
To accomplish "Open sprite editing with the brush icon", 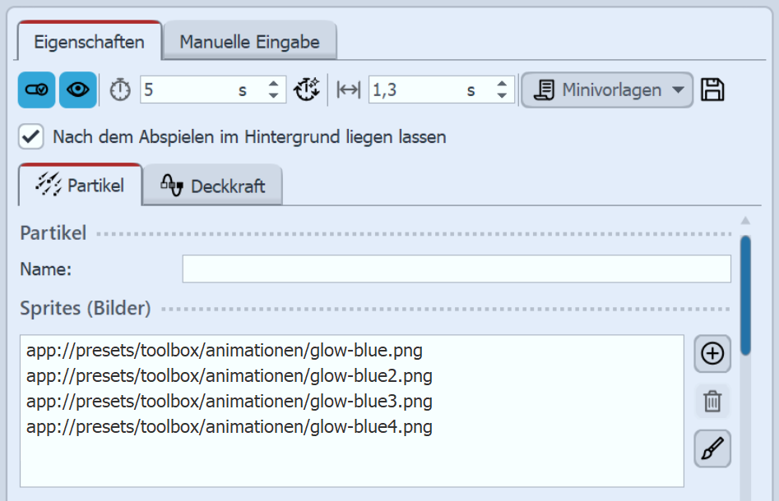I will 712,449.
